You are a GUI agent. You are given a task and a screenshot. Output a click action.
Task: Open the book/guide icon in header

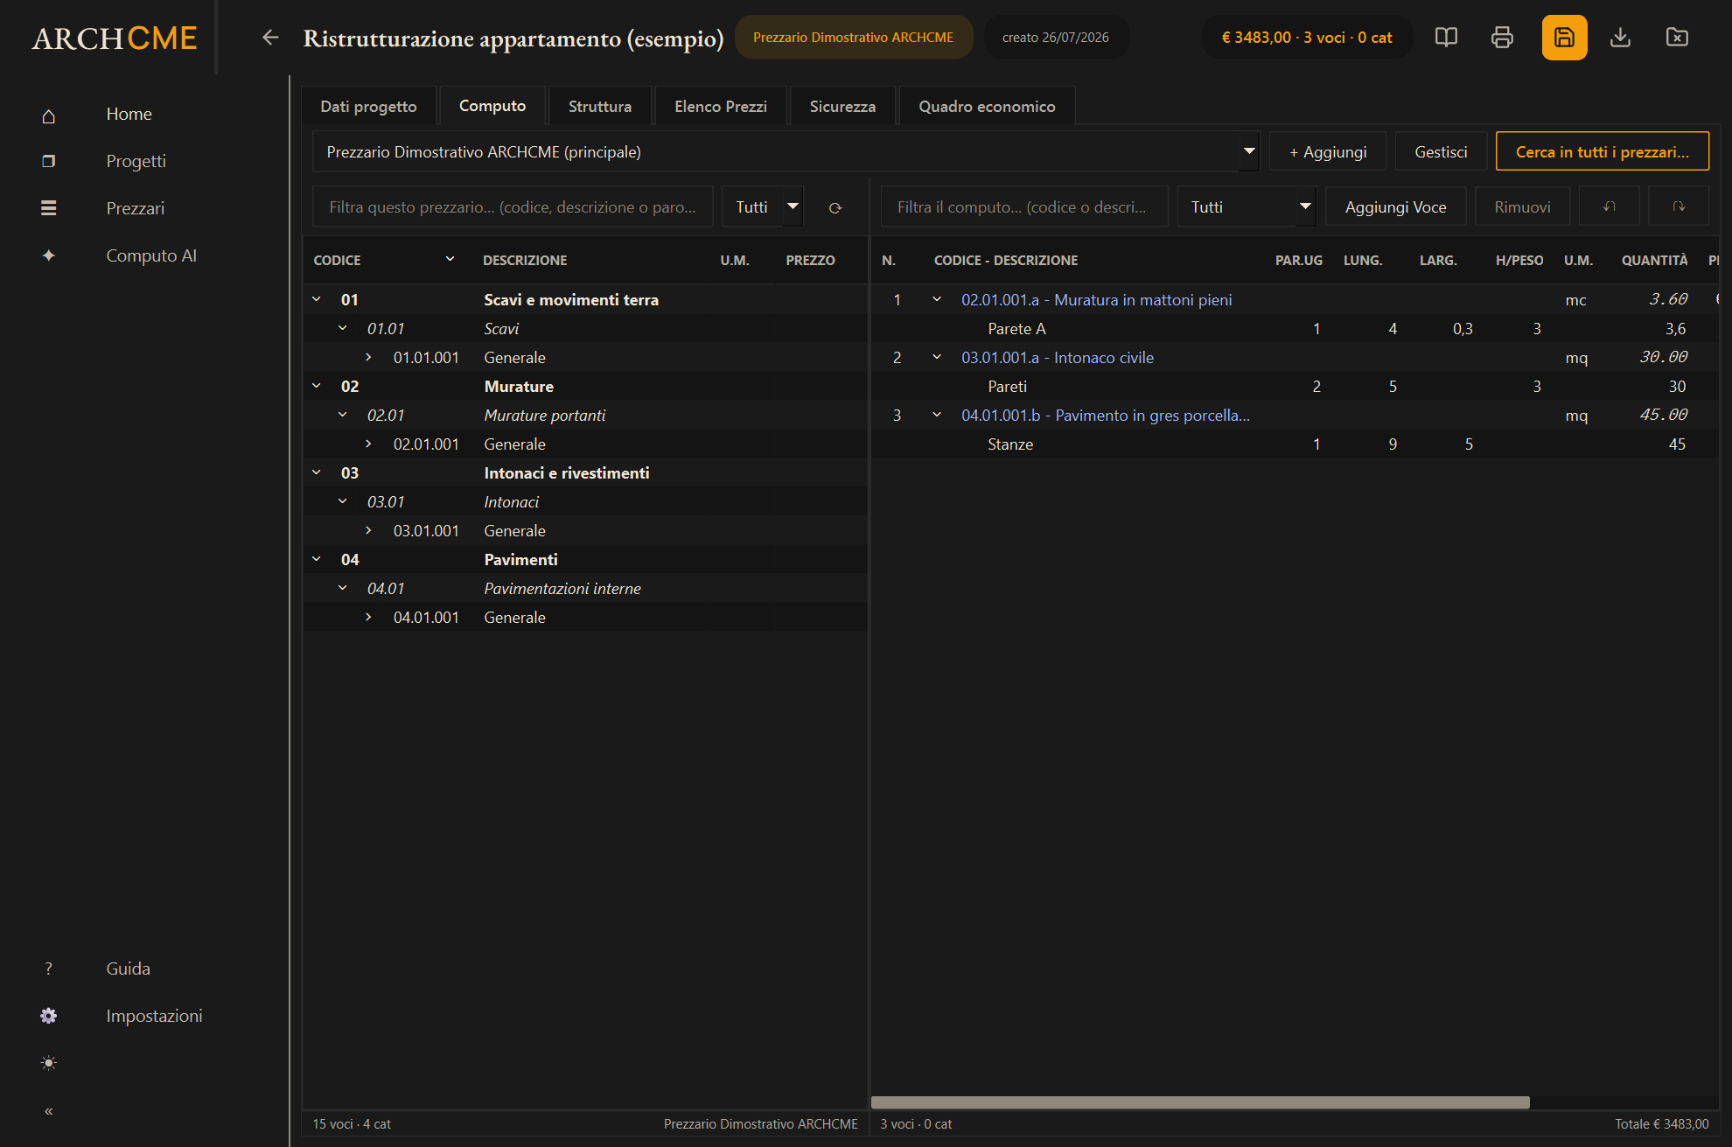(x=1446, y=38)
